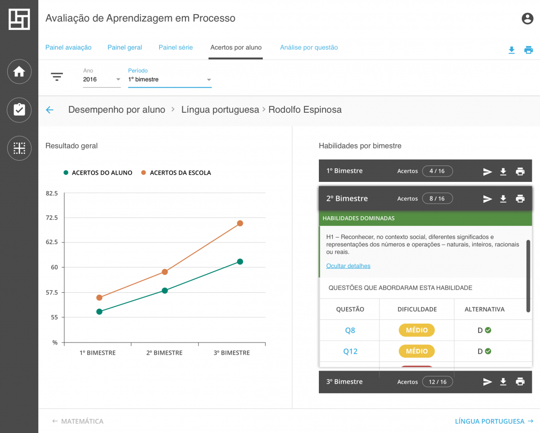Click the top-right download icon
The image size is (540, 433).
511,50
